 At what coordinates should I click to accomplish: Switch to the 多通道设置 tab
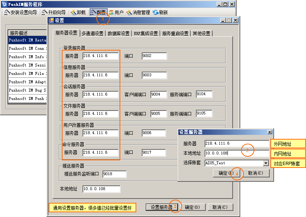(x=92, y=33)
